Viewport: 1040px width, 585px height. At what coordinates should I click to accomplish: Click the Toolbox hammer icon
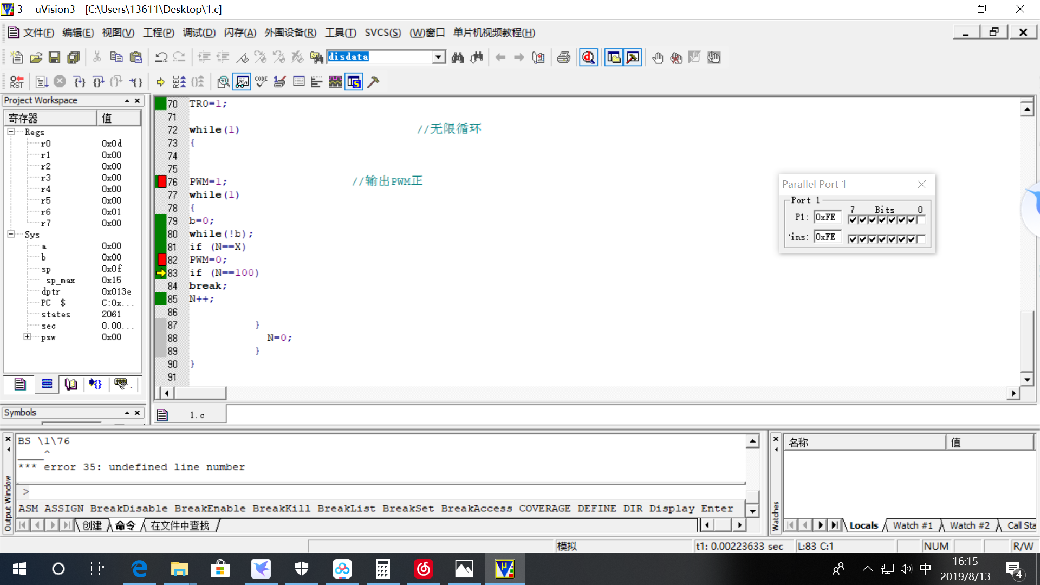point(373,82)
